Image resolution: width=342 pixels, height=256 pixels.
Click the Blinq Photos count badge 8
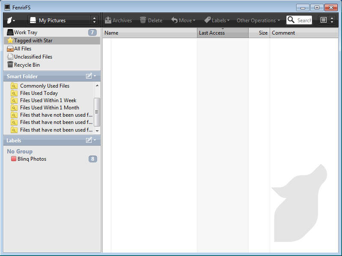point(93,159)
